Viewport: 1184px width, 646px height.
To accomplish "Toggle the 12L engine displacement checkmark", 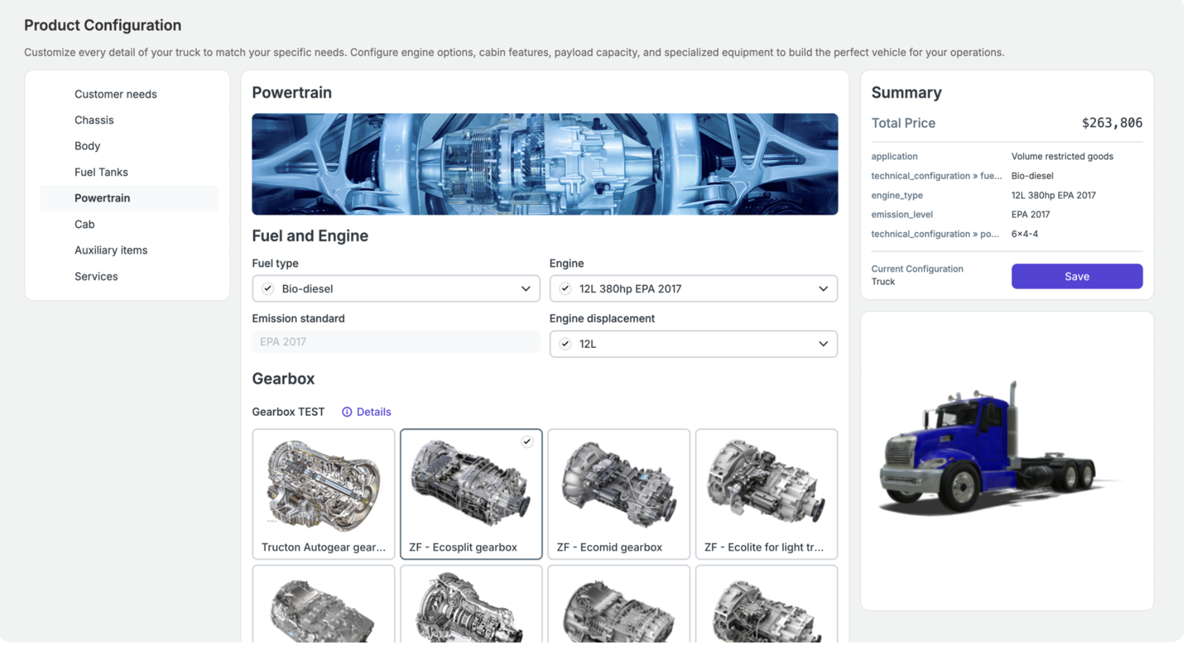I will (x=565, y=343).
